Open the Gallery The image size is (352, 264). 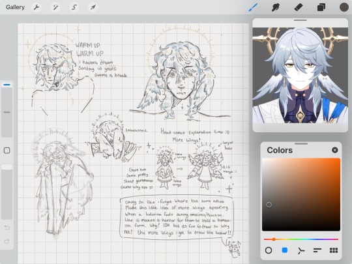click(15, 7)
